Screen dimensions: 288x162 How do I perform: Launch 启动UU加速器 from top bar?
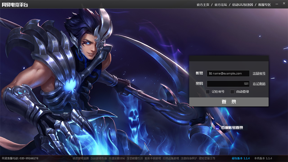[243, 5]
